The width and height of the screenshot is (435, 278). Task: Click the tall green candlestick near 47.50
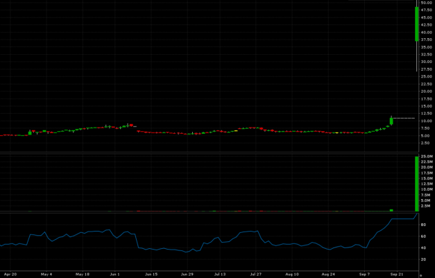416,24
